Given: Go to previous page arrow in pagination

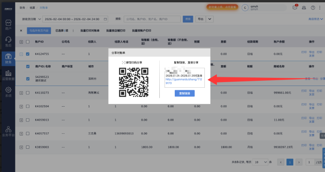Looking at the screenshot, I should tap(281, 162).
